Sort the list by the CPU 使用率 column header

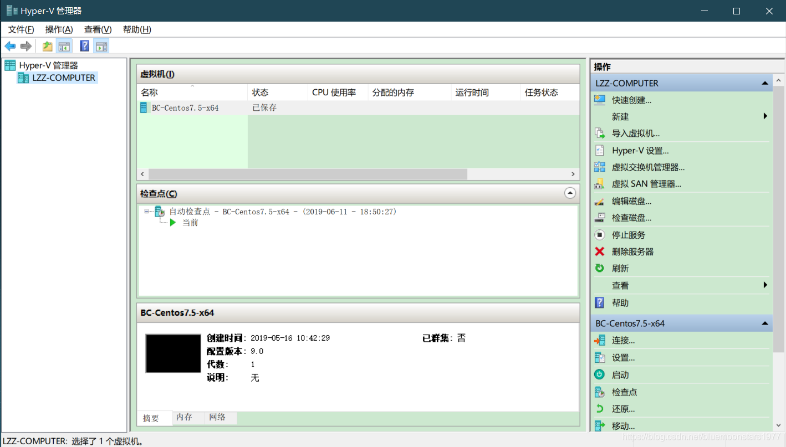coord(338,93)
